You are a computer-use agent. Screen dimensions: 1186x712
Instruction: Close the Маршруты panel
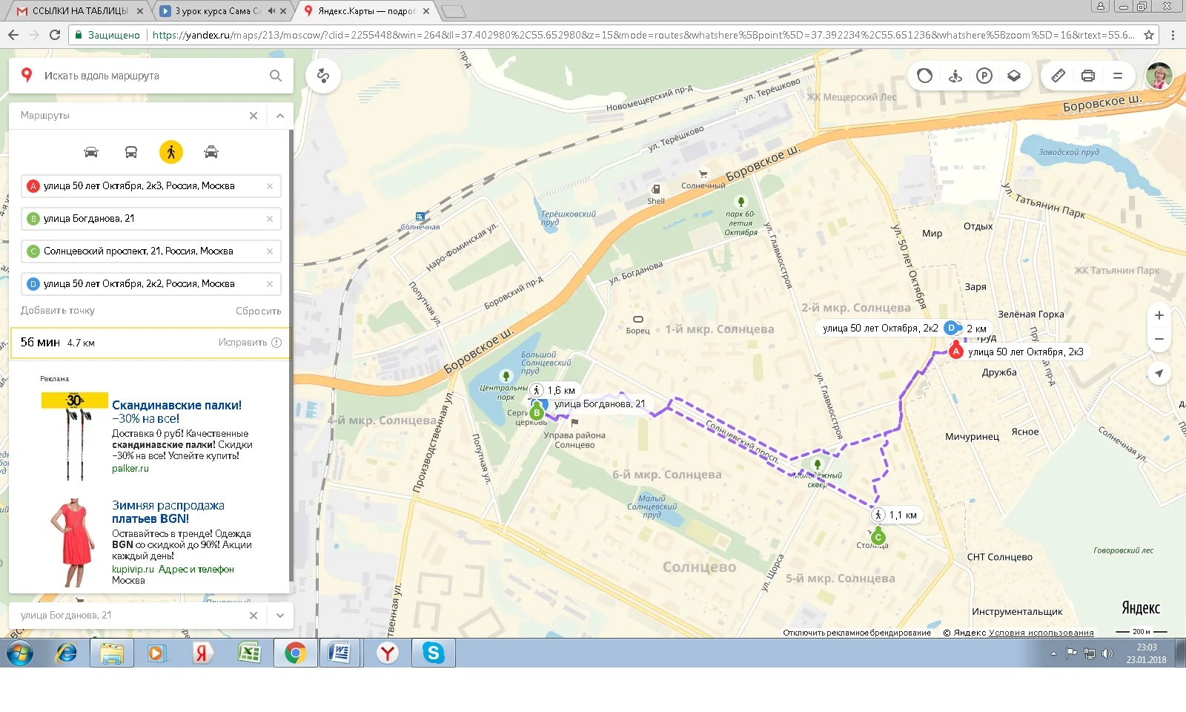[254, 116]
